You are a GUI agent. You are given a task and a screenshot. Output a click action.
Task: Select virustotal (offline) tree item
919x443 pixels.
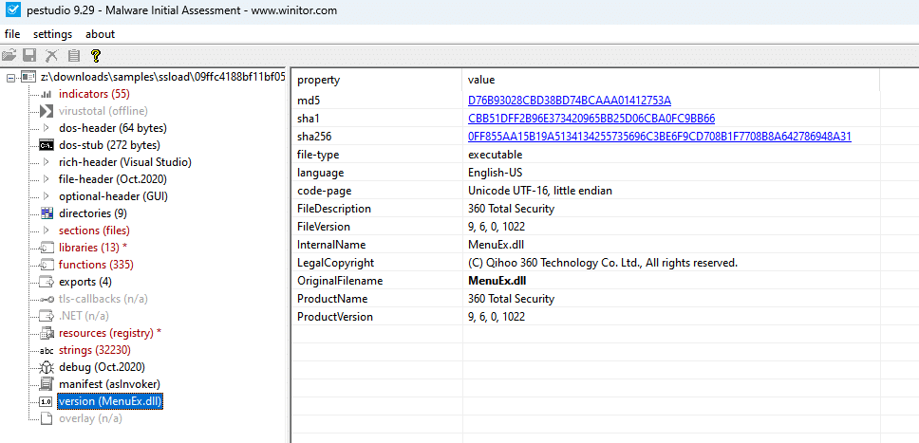(103, 111)
